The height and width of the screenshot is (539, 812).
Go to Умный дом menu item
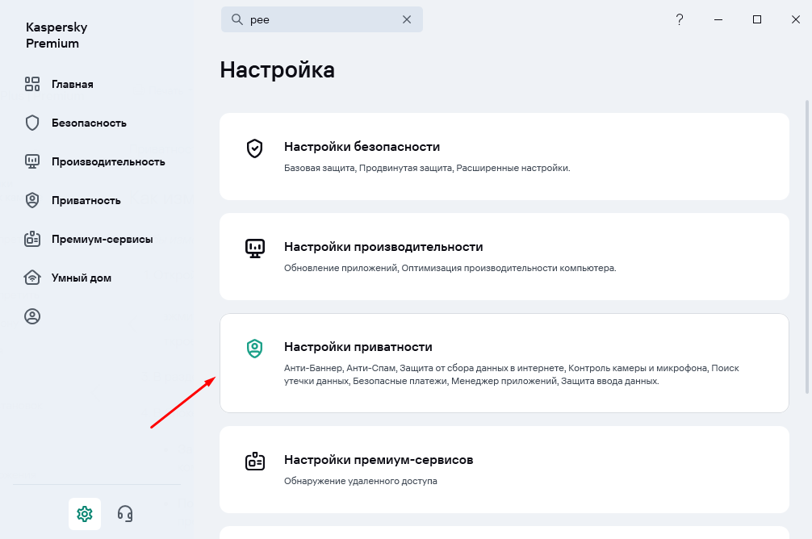(82, 278)
